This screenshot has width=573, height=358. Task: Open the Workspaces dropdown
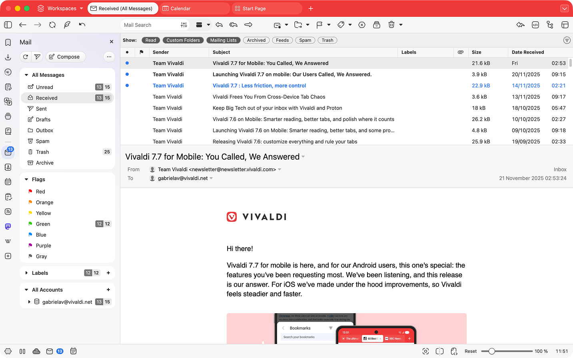60,8
